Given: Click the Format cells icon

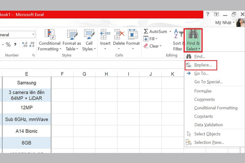Looking at the screenshot, I should click(133, 34).
